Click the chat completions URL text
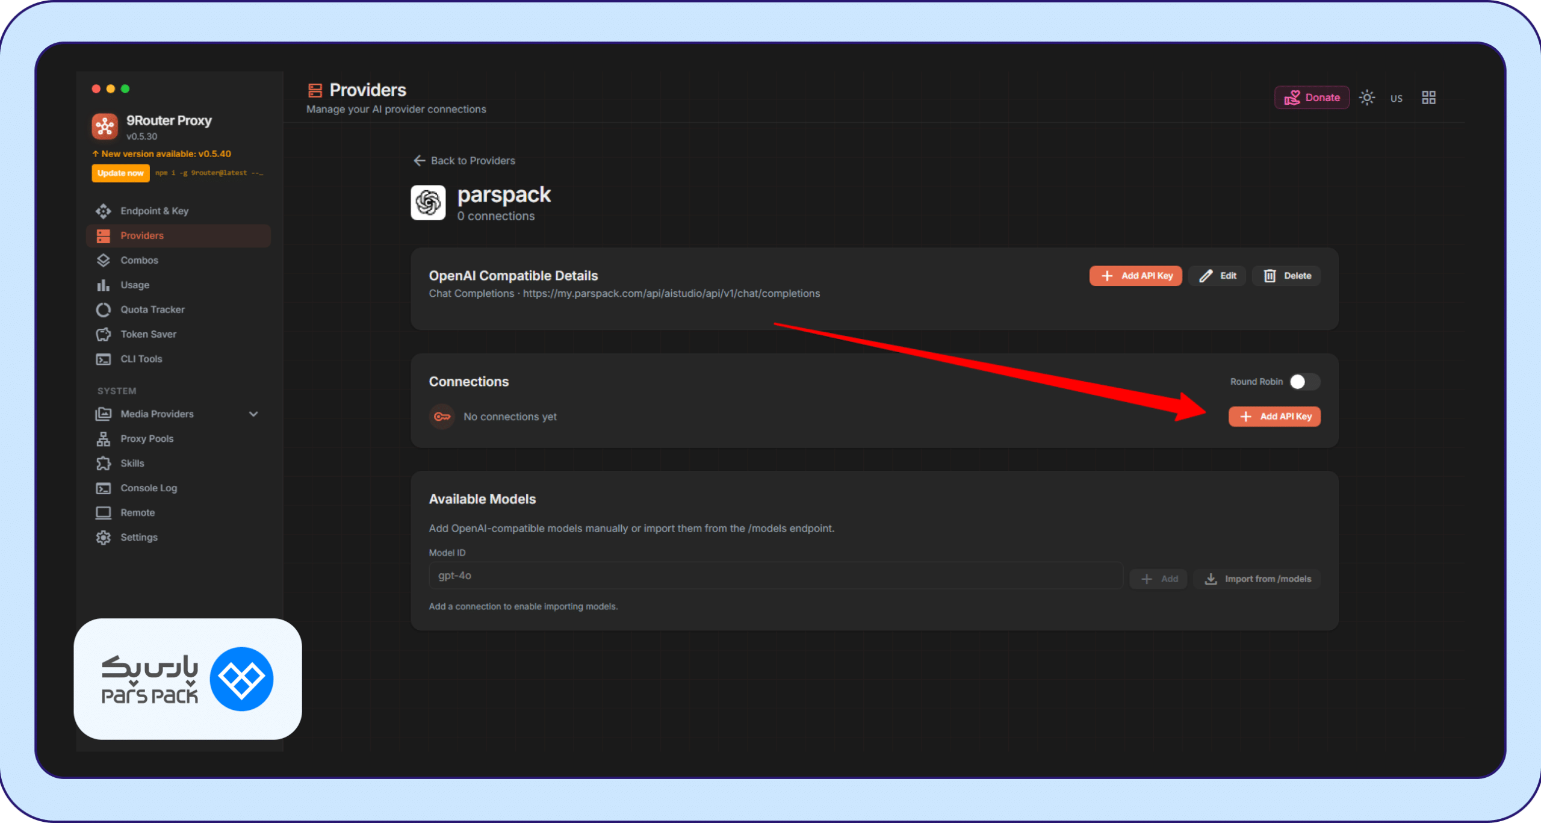The height and width of the screenshot is (823, 1541). [x=671, y=294]
